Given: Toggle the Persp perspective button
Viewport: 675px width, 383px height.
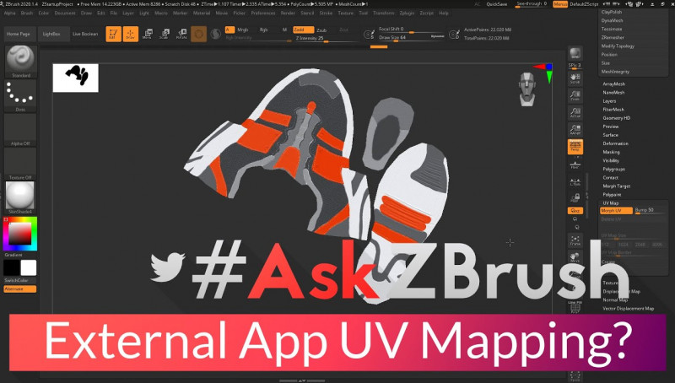Looking at the screenshot, I should pos(575,147).
